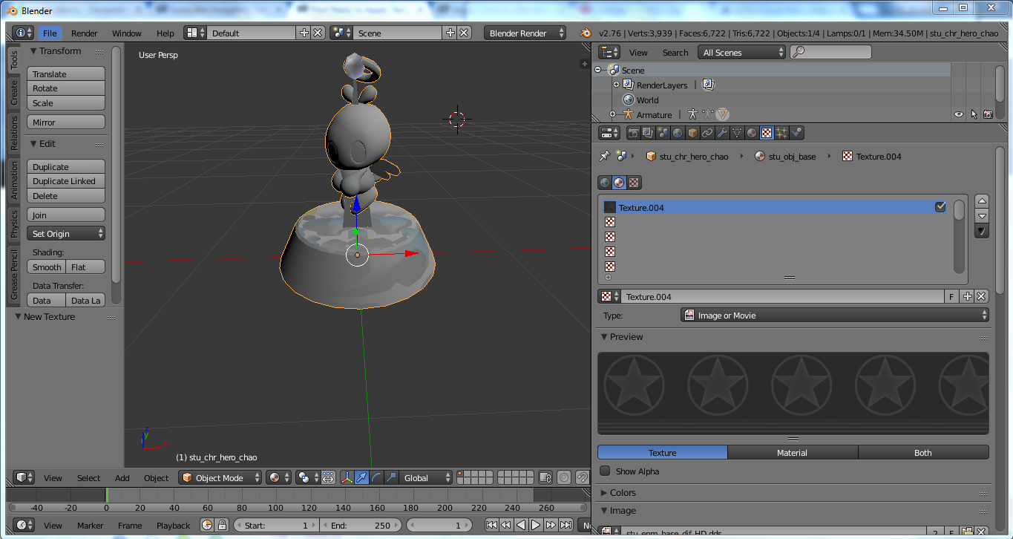The image size is (1013, 539).
Task: Jump to timeline start frame
Action: 491,525
